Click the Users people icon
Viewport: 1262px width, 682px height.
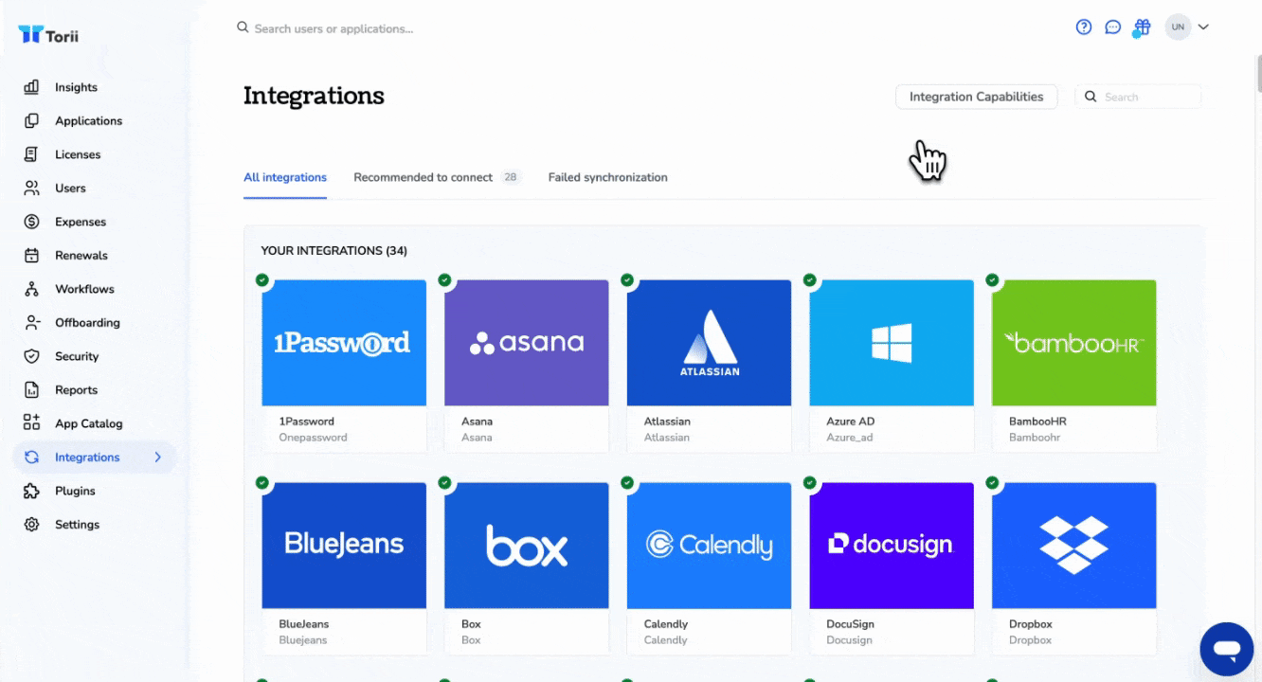pos(31,188)
